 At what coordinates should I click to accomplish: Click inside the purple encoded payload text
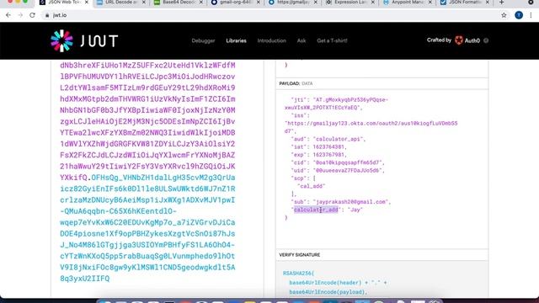pyautogui.click(x=147, y=121)
